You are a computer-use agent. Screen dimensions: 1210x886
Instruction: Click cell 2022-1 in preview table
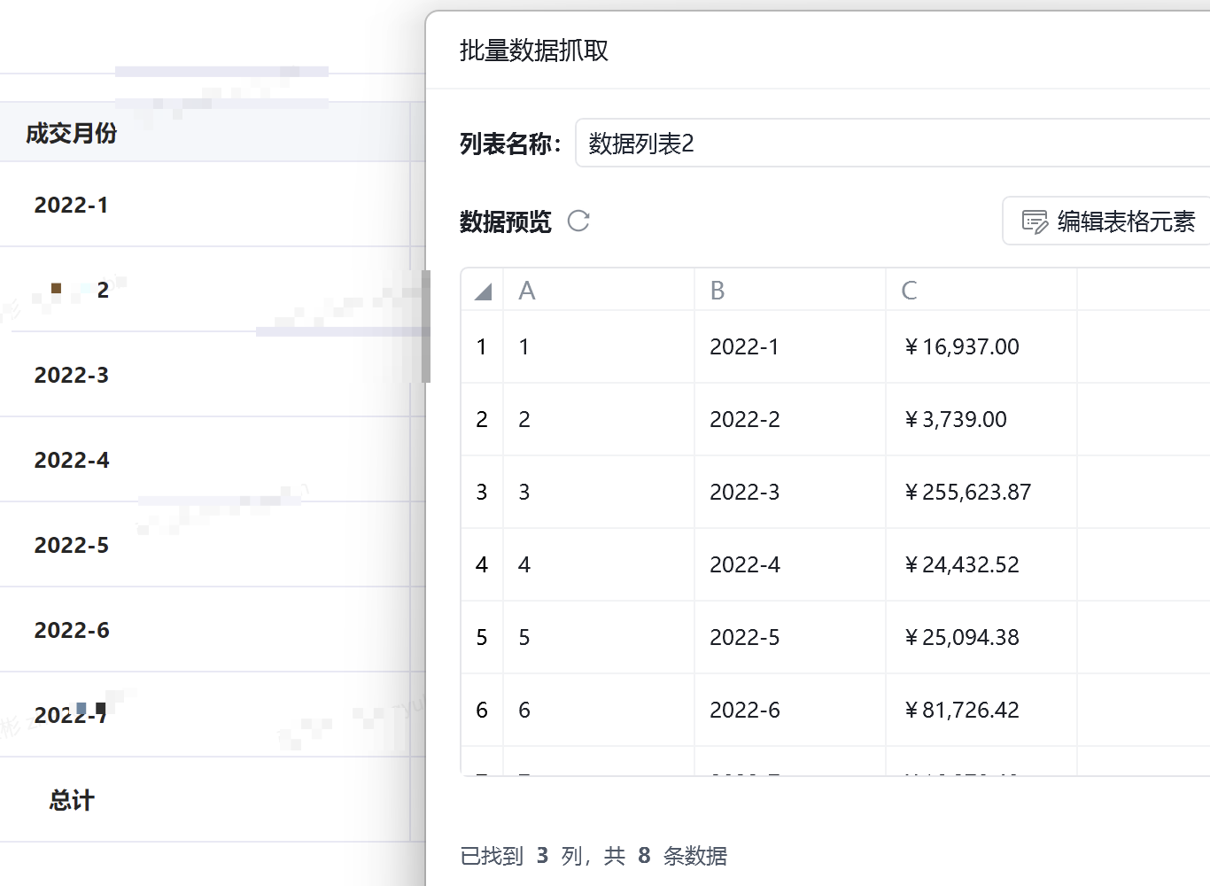pos(790,346)
